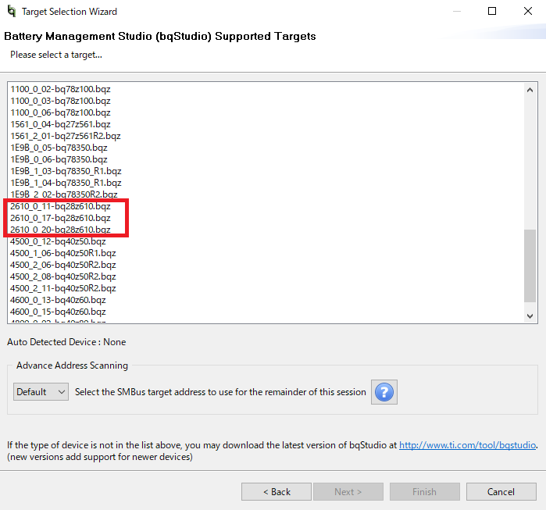The width and height of the screenshot is (546, 510).
Task: Click the bqStudio app icon in title bar
Action: (12, 11)
